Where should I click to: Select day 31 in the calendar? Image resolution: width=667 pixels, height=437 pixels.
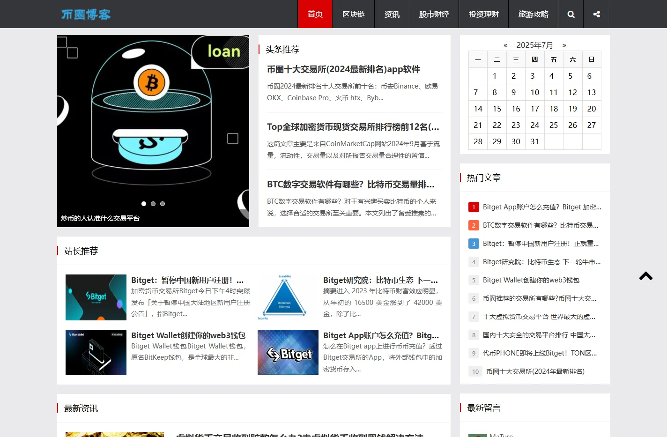click(534, 141)
